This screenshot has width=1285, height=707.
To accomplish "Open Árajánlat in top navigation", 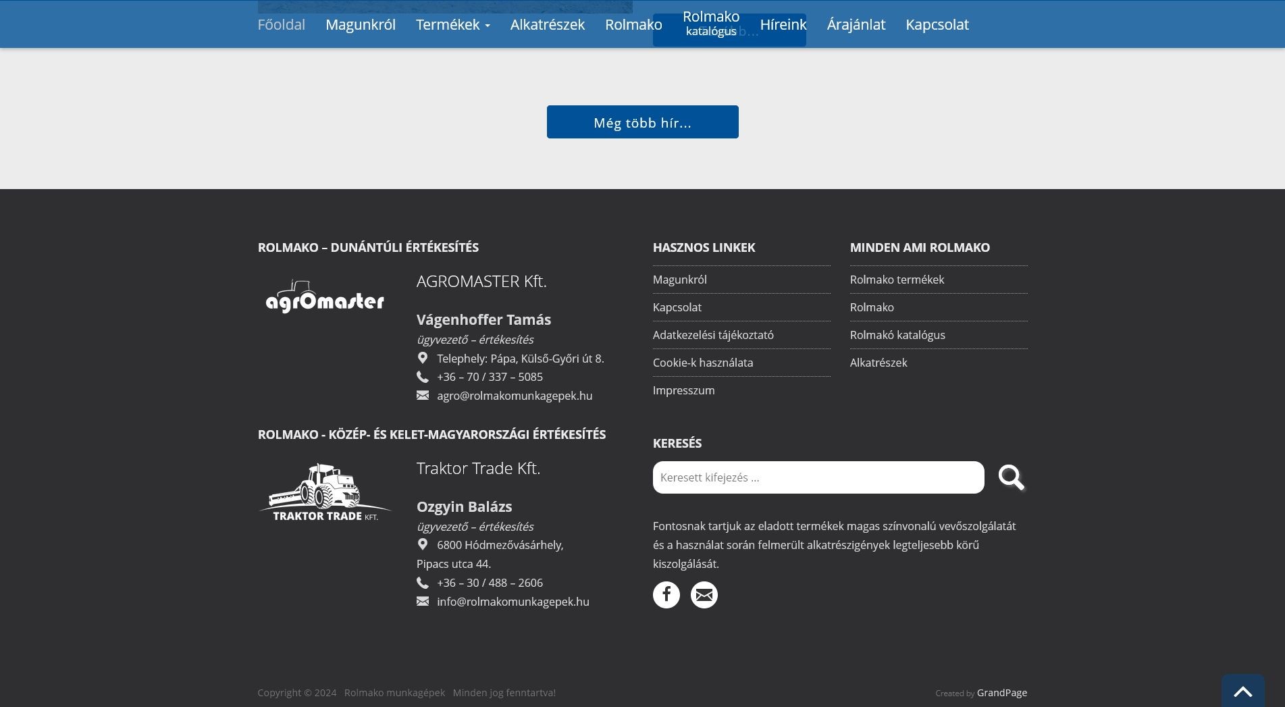I will (856, 24).
